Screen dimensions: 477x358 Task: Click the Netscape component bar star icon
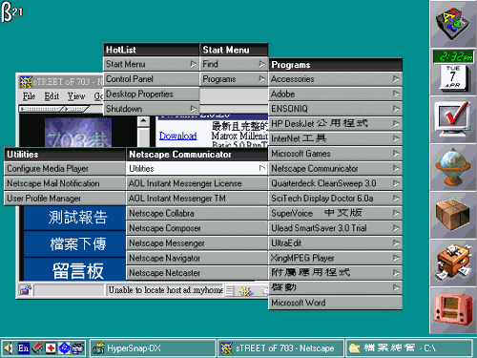click(246, 290)
